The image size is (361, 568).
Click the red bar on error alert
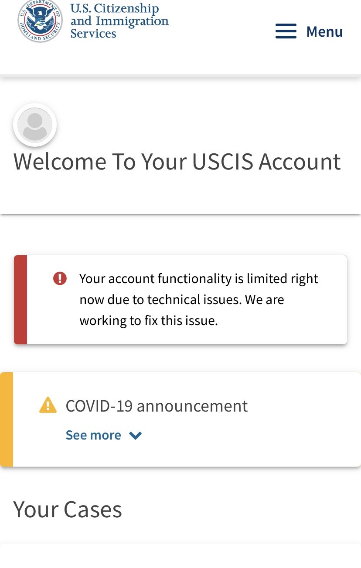(20, 300)
